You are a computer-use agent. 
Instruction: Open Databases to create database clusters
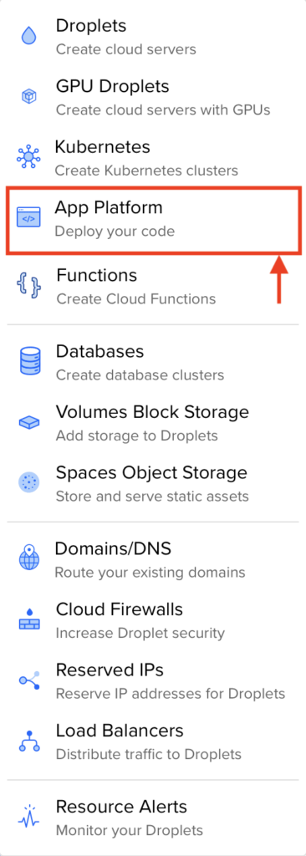pos(153,361)
